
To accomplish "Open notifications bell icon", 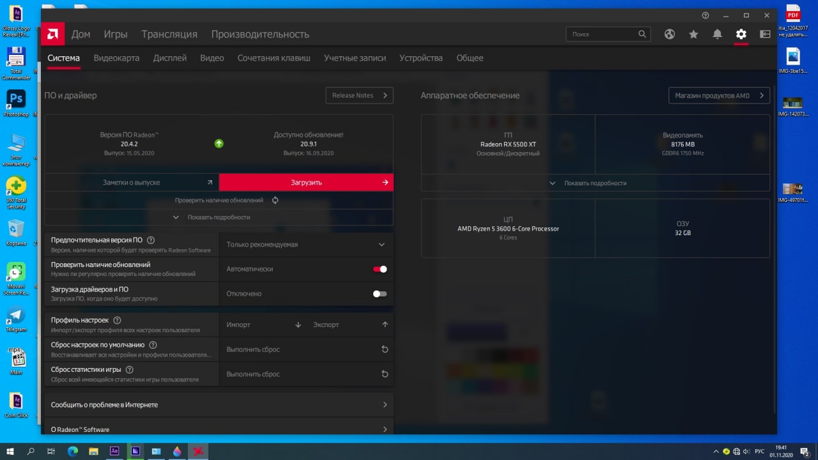I will click(718, 34).
